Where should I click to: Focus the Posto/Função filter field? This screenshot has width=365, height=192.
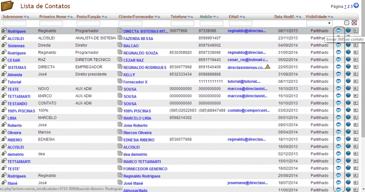(88, 24)
